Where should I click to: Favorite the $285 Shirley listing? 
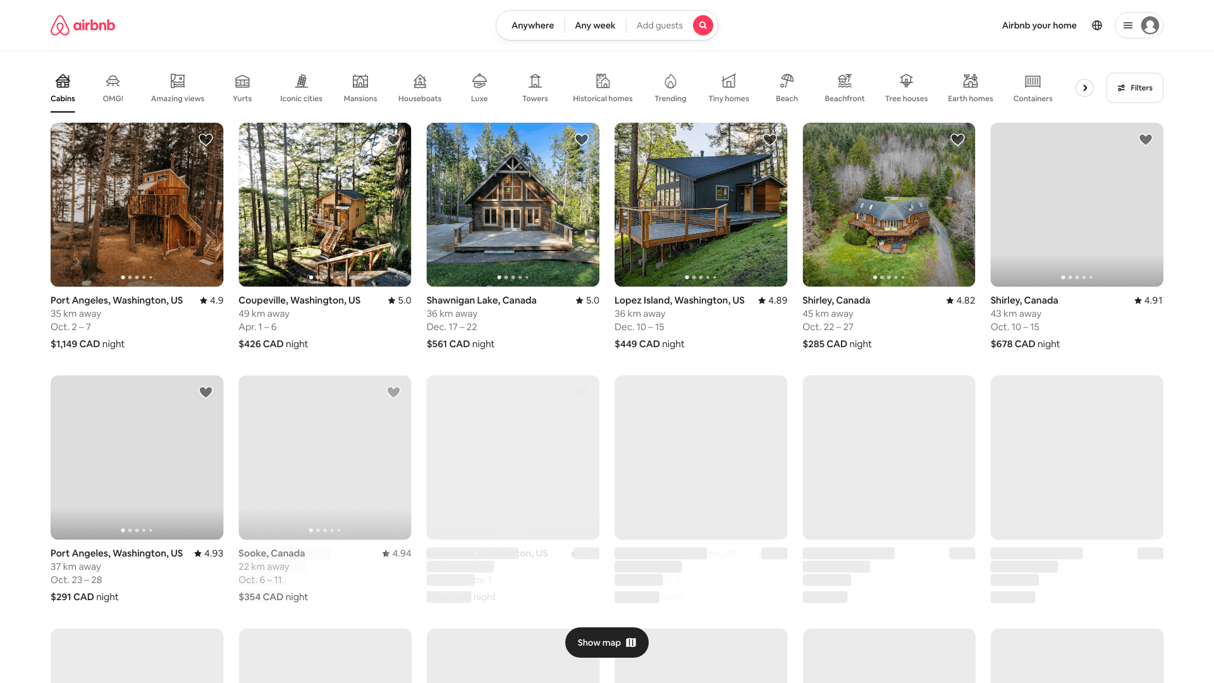957,140
